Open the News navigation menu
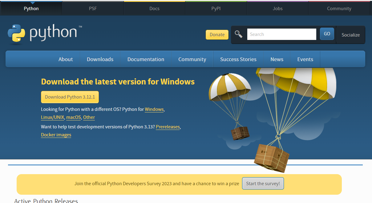The height and width of the screenshot is (203, 372). tap(277, 59)
